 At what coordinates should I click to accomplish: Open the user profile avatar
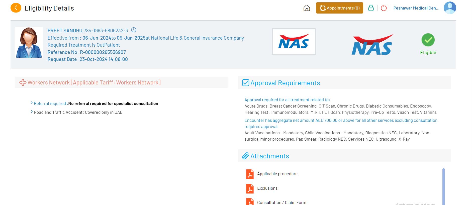coord(450,8)
